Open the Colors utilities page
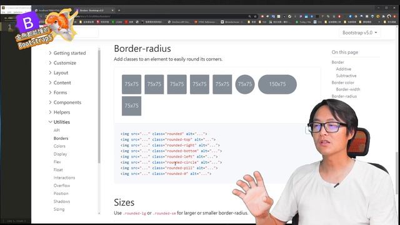Screen dimensions: 400x225 coord(59,146)
